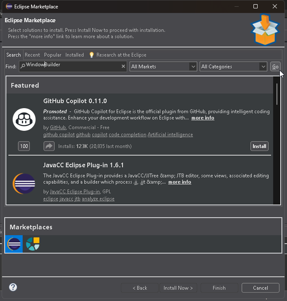Viewport: 287px width, 301px height.
Task: Switch to the Recent tab
Action: point(32,55)
